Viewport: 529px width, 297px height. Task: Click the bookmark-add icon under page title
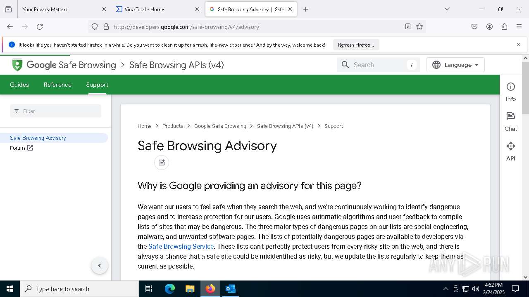tap(162, 163)
